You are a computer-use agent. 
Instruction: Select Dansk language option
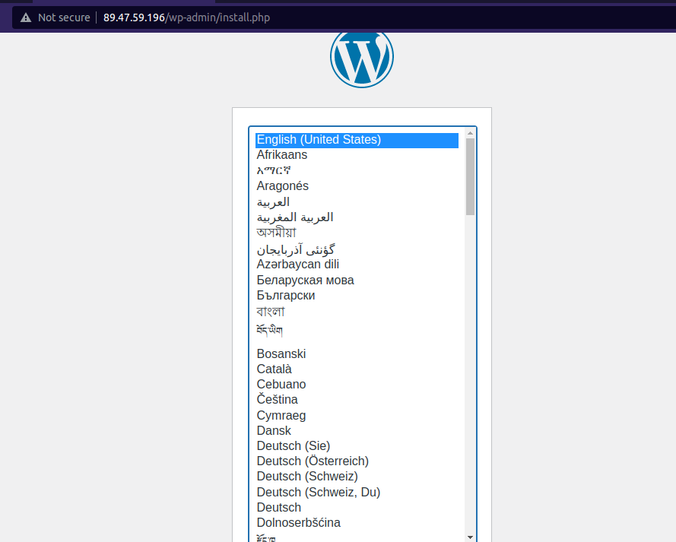pyautogui.click(x=357, y=430)
